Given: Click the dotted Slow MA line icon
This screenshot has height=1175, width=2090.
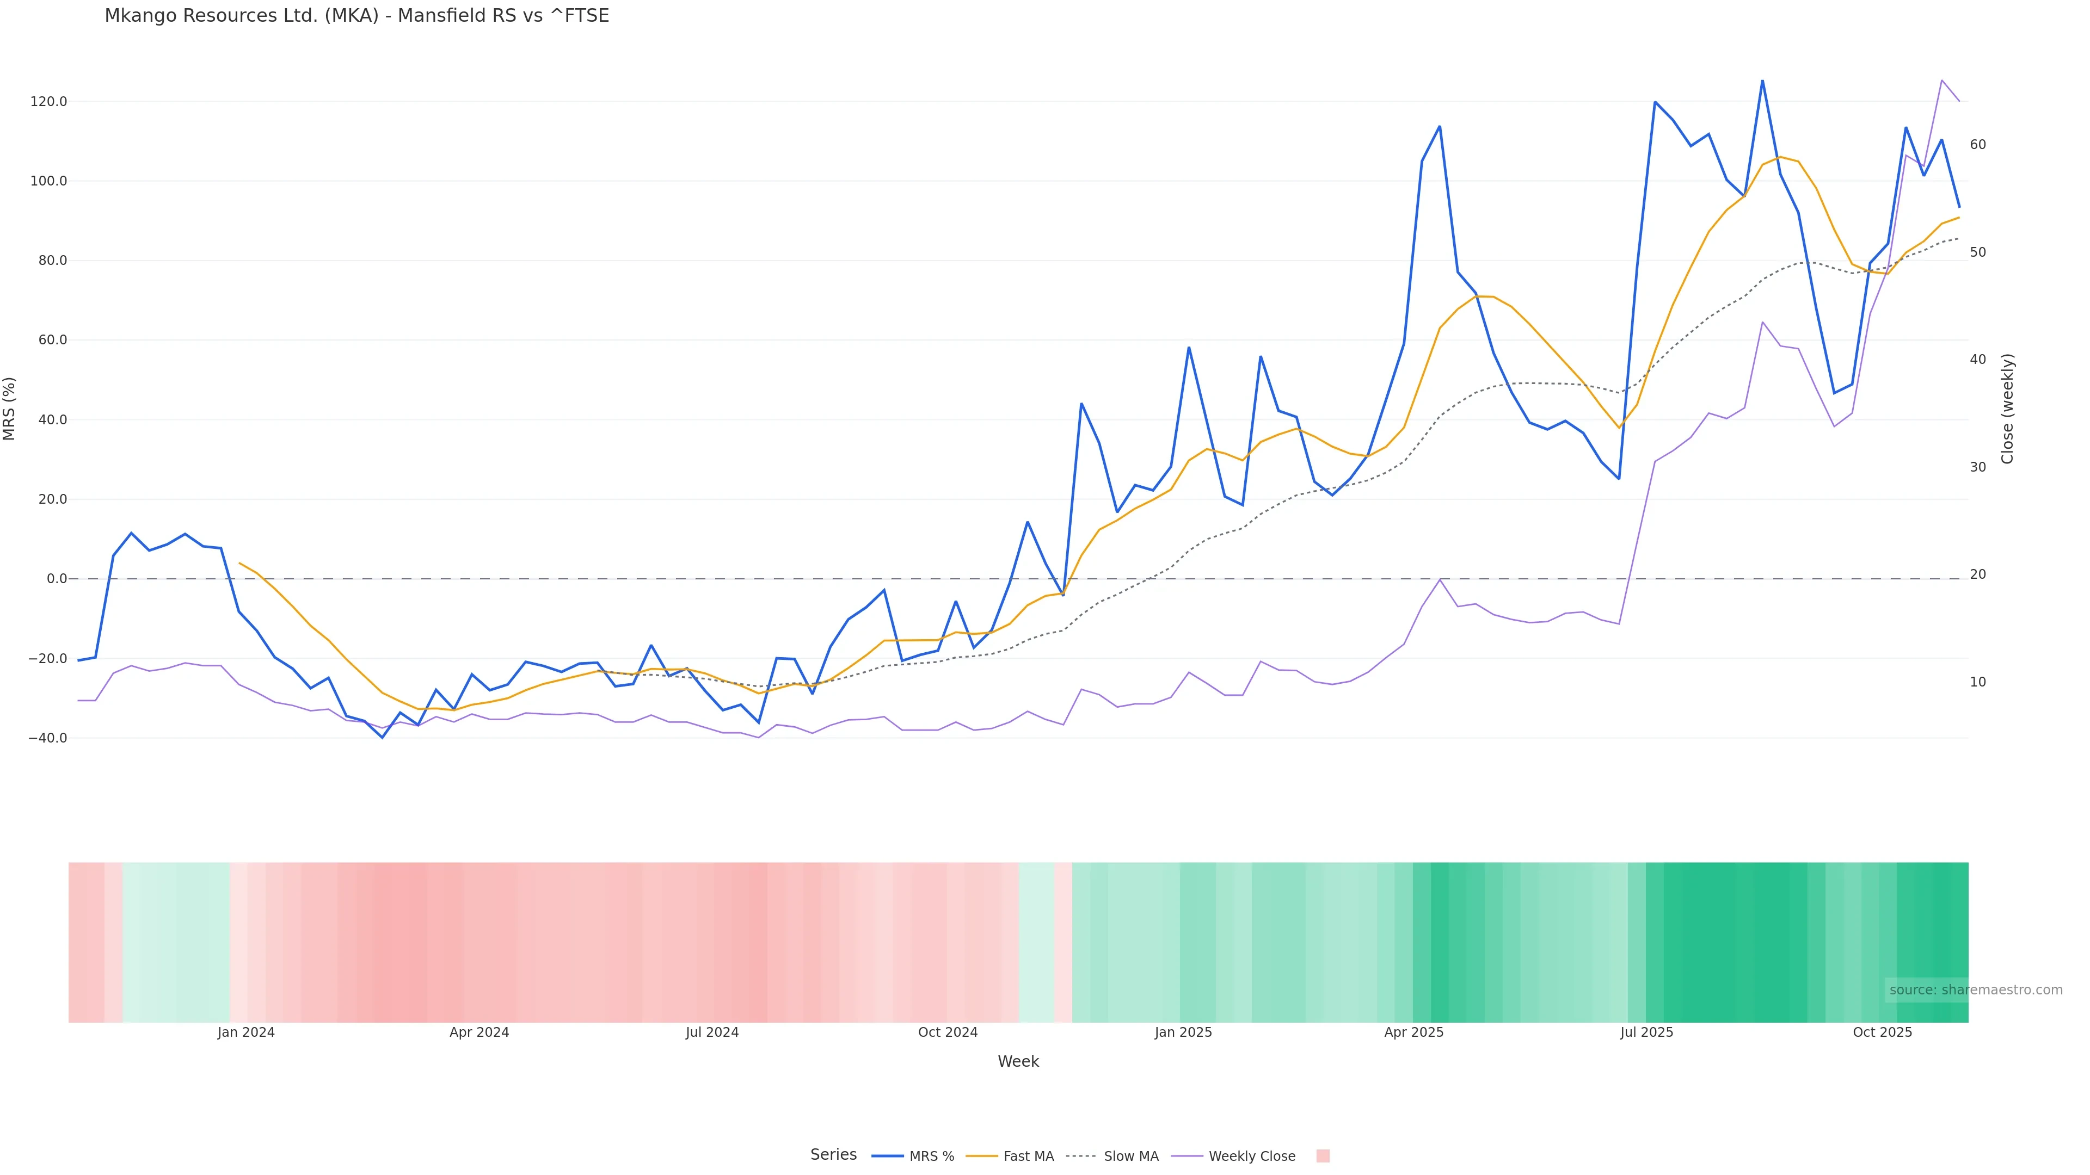Looking at the screenshot, I should click(1081, 1157).
